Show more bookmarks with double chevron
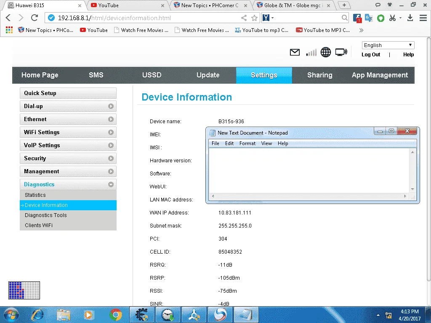 tap(362, 30)
